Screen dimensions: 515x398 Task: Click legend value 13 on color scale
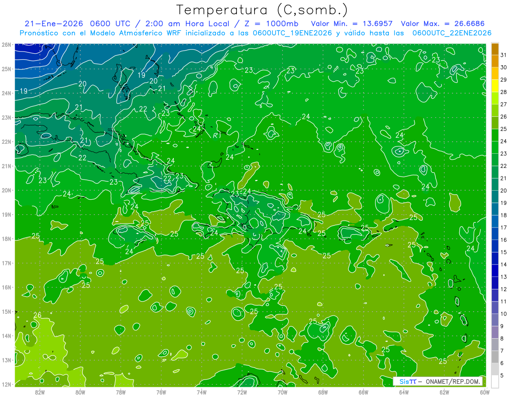pos(504,277)
